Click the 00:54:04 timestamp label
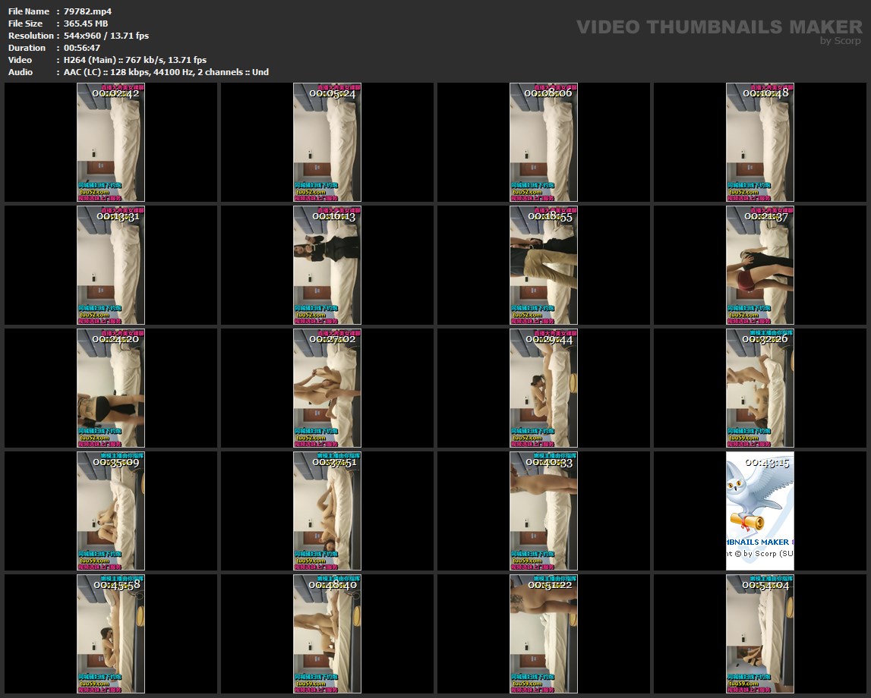871x698 pixels. [x=765, y=585]
